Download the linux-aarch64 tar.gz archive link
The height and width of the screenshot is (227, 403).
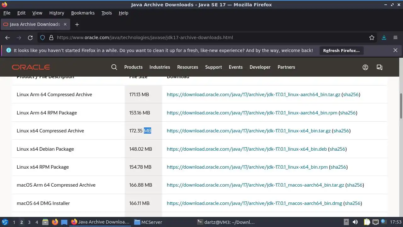point(253,95)
